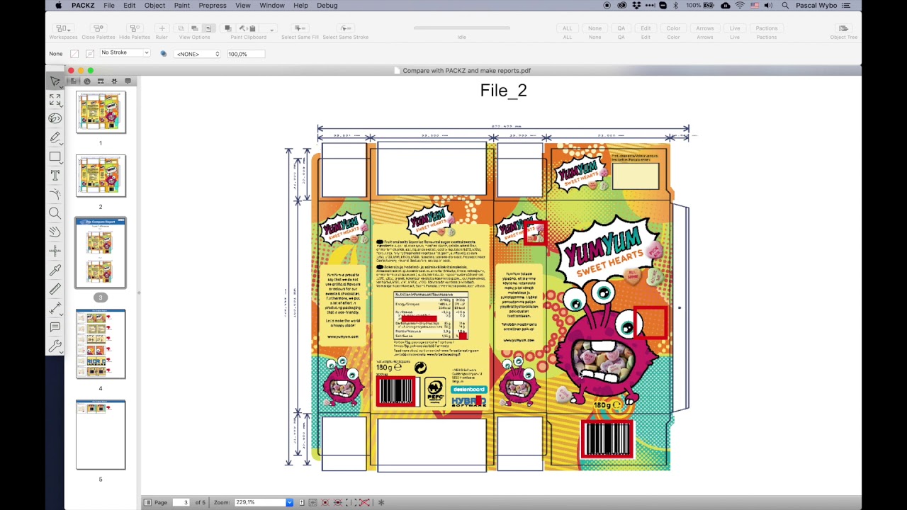Screen dimensions: 907x510
Task: Open the File menu
Action: (109, 6)
